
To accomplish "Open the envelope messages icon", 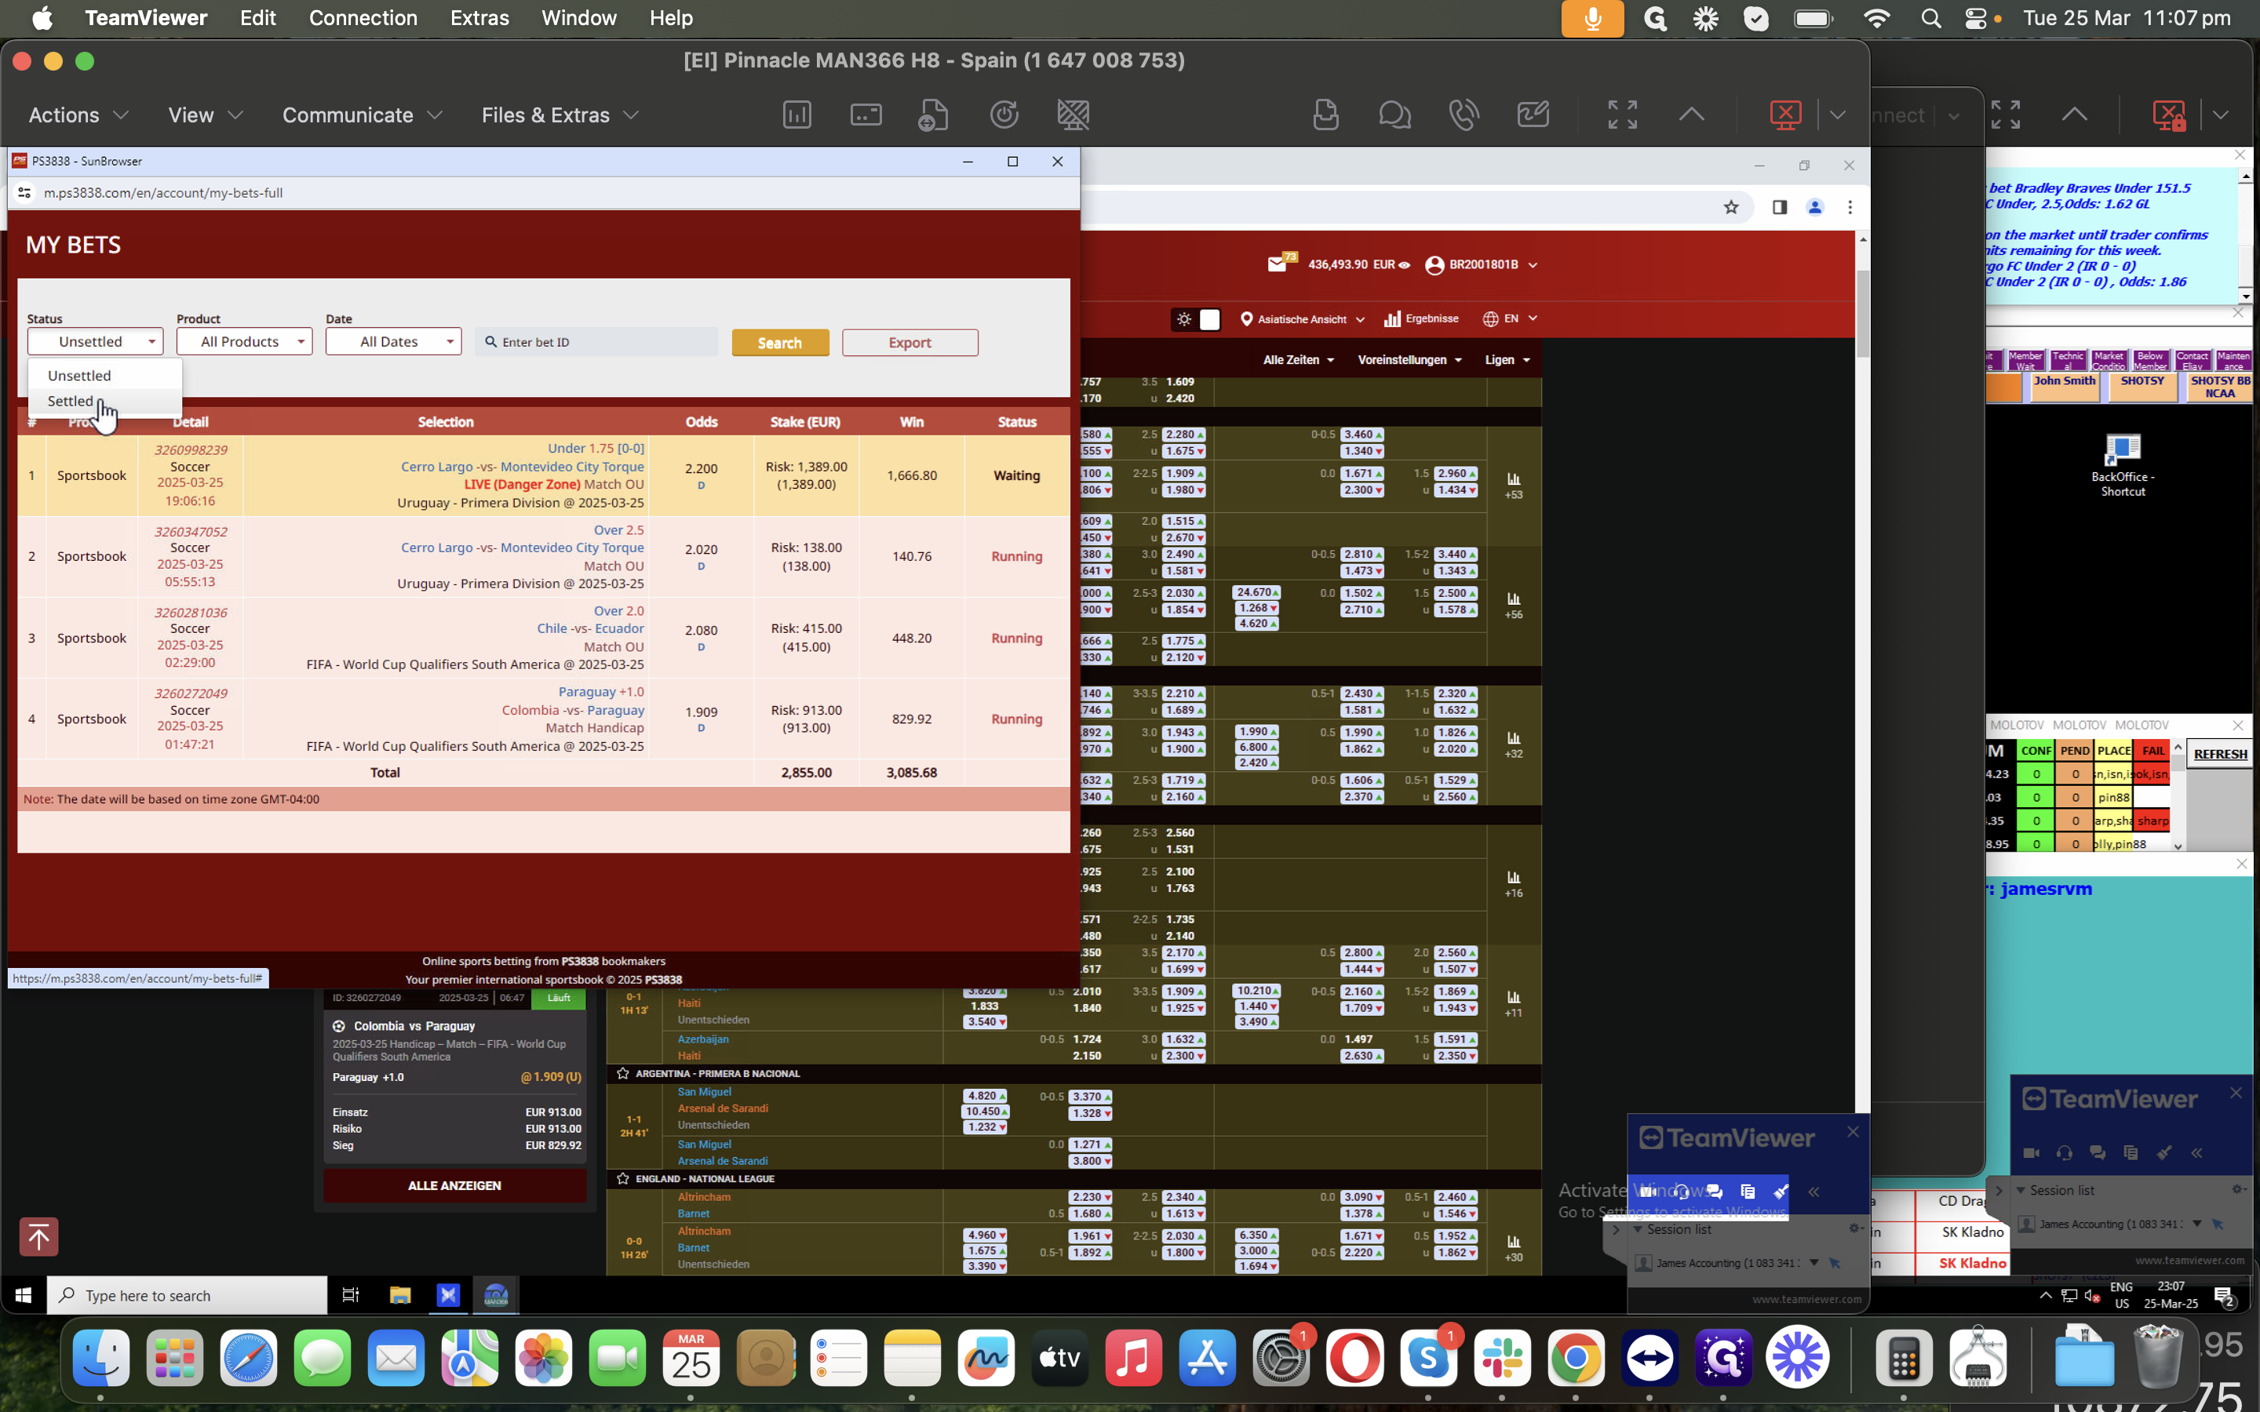I will (1277, 264).
